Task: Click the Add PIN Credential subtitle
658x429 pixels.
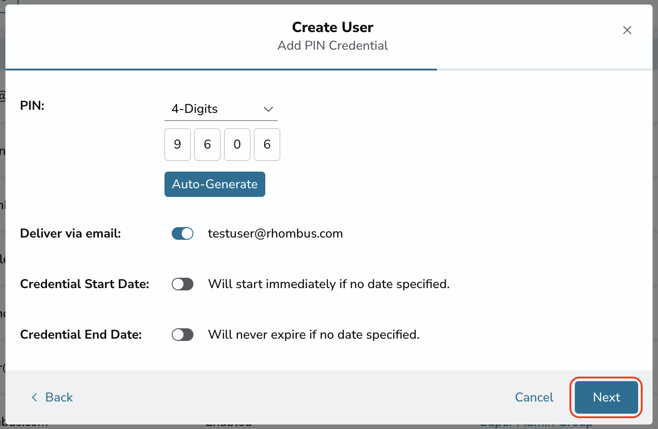Action: [333, 46]
